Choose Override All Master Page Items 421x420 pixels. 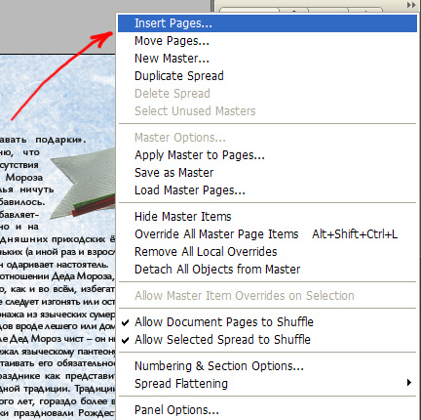point(267,234)
